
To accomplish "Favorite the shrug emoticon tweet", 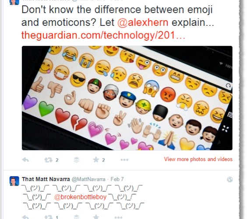I will pos(96,217).
